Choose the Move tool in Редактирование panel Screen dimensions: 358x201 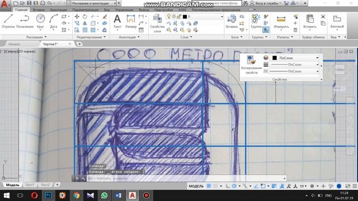(x=77, y=17)
